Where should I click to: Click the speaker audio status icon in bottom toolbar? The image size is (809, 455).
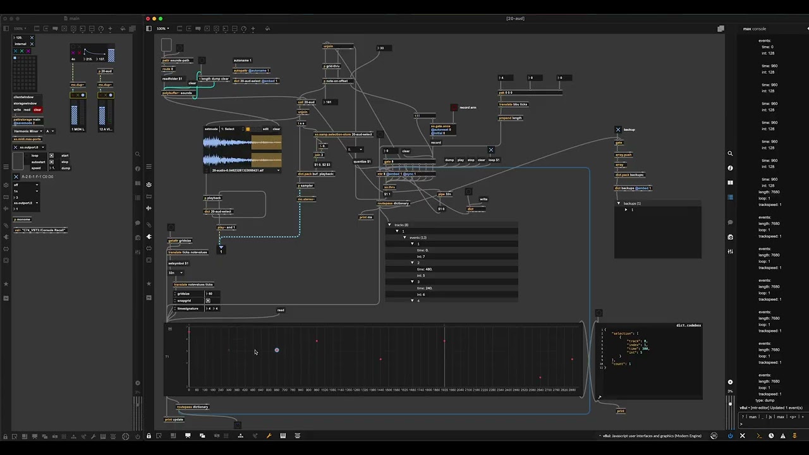point(714,435)
